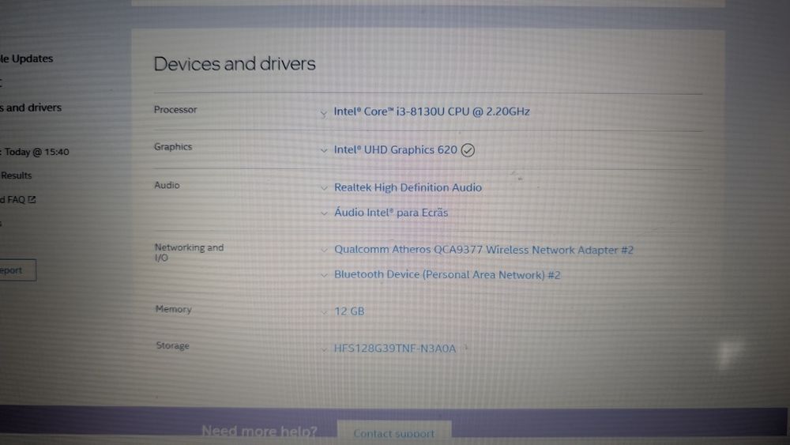This screenshot has width=790, height=445.
Task: Expand the Intel UHD Graphics 620 entry
Action: click(x=323, y=150)
